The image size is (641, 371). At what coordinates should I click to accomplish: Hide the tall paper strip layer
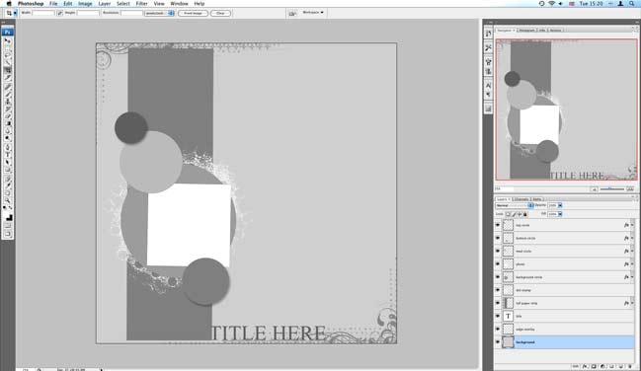point(498,303)
